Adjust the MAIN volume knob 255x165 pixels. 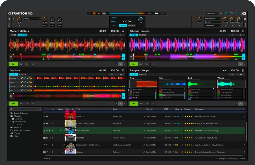coord(141,20)
